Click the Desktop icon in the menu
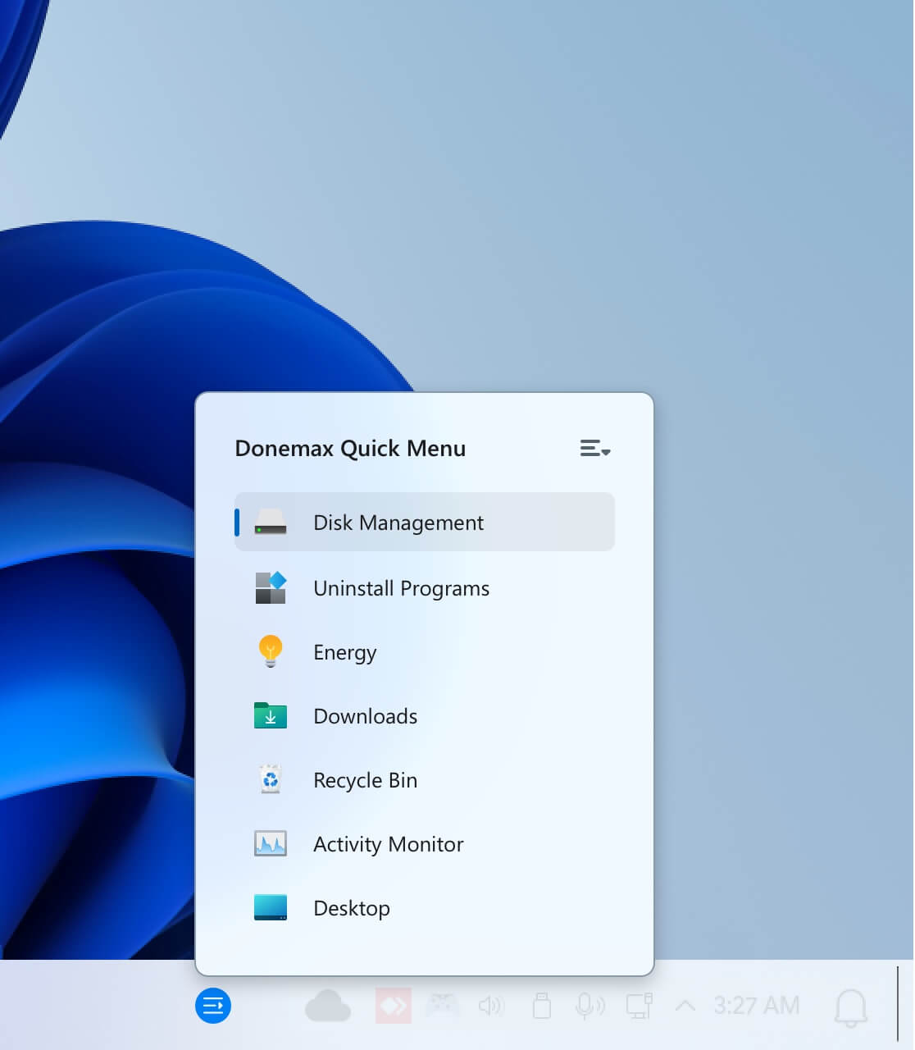 click(x=271, y=908)
